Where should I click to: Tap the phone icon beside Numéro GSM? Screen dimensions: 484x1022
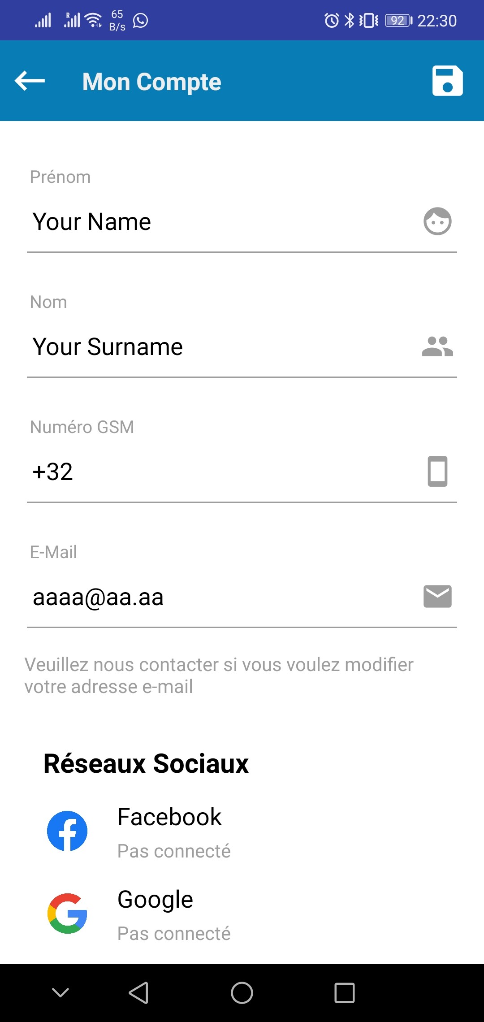point(437,471)
